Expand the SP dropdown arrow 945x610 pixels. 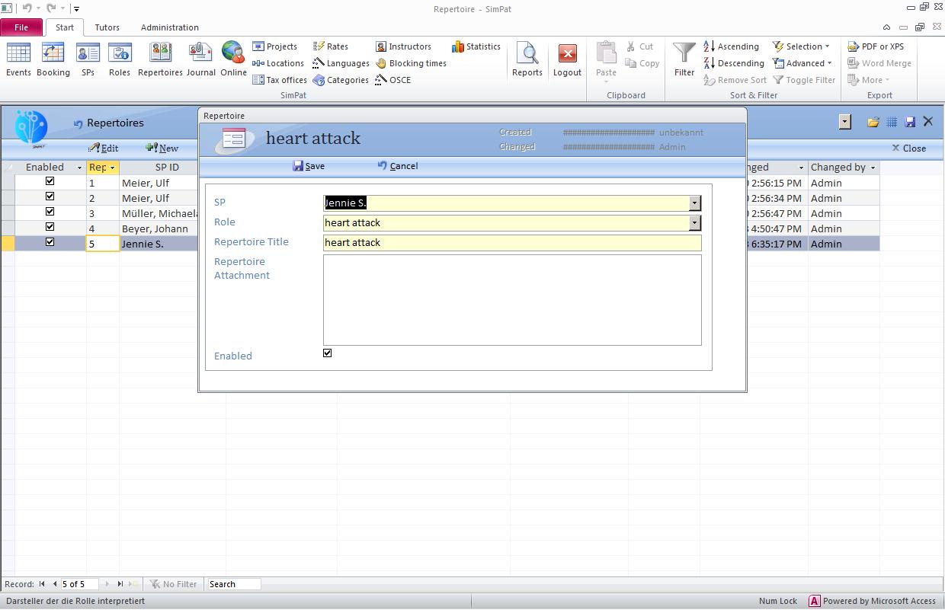coord(694,203)
